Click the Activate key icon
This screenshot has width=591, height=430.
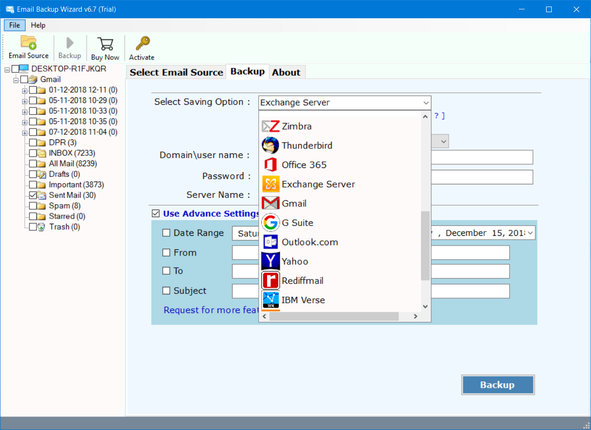pos(142,44)
